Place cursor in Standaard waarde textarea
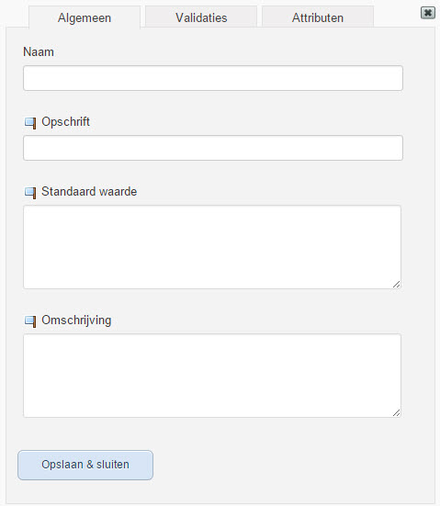This screenshot has width=440, height=506. click(212, 247)
